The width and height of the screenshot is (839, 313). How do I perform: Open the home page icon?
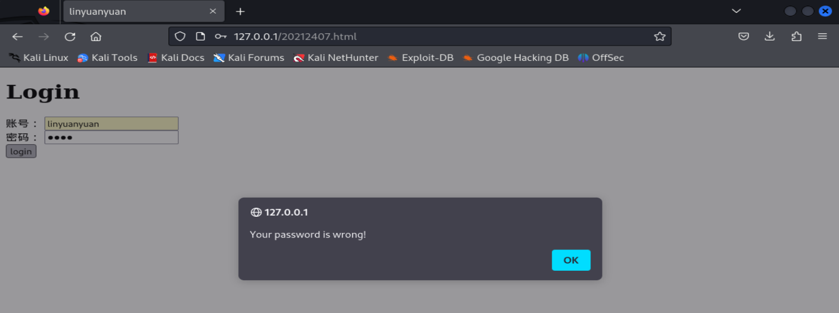[x=96, y=37]
